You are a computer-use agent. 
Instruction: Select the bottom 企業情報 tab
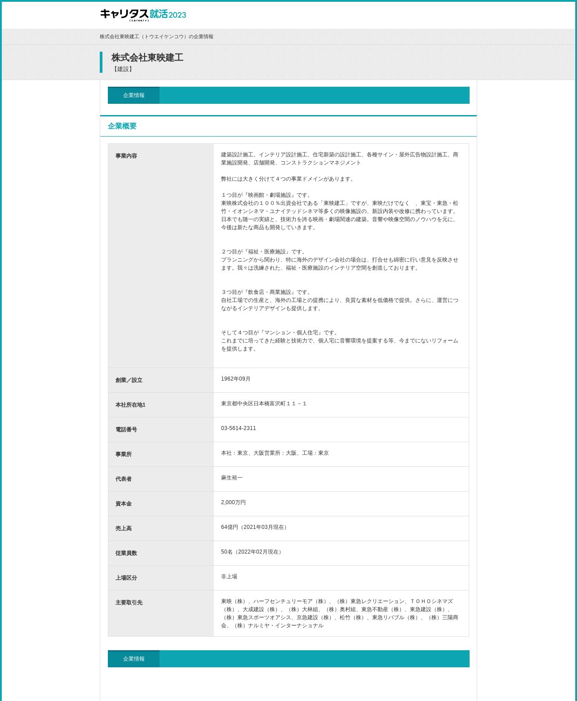click(x=133, y=659)
